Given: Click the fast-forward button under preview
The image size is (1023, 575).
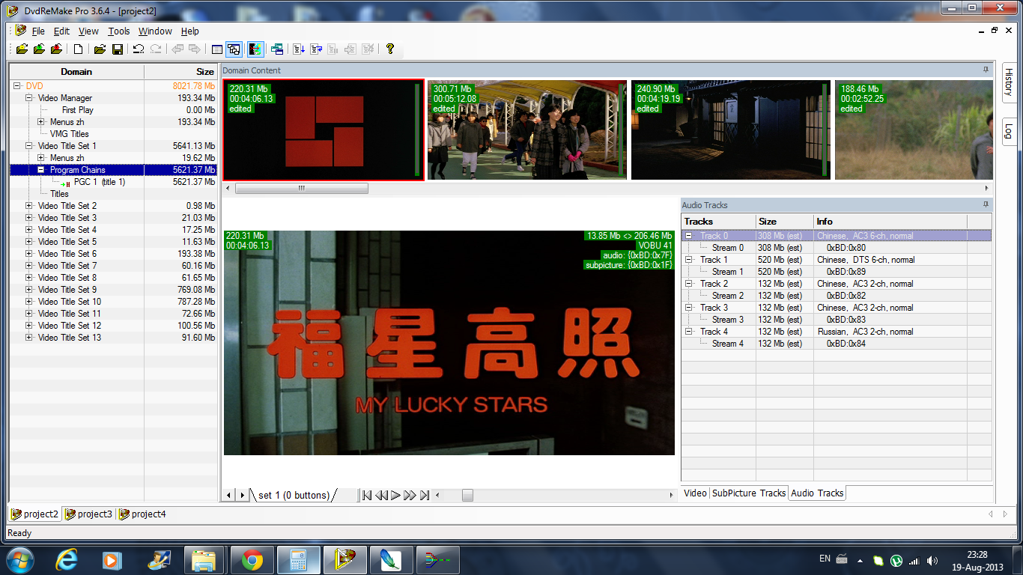Looking at the screenshot, I should point(410,495).
